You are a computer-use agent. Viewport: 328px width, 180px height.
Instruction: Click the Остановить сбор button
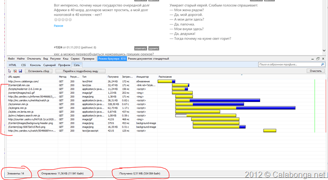pyautogui.click(x=39, y=71)
